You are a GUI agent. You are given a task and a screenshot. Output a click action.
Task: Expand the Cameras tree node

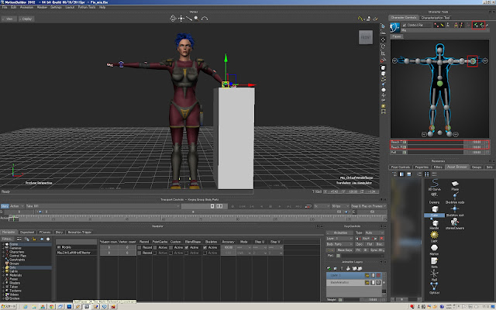(3, 247)
